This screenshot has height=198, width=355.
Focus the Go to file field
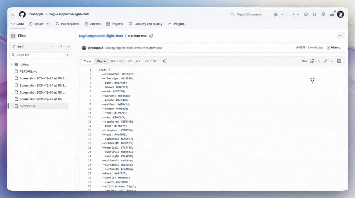41,55
